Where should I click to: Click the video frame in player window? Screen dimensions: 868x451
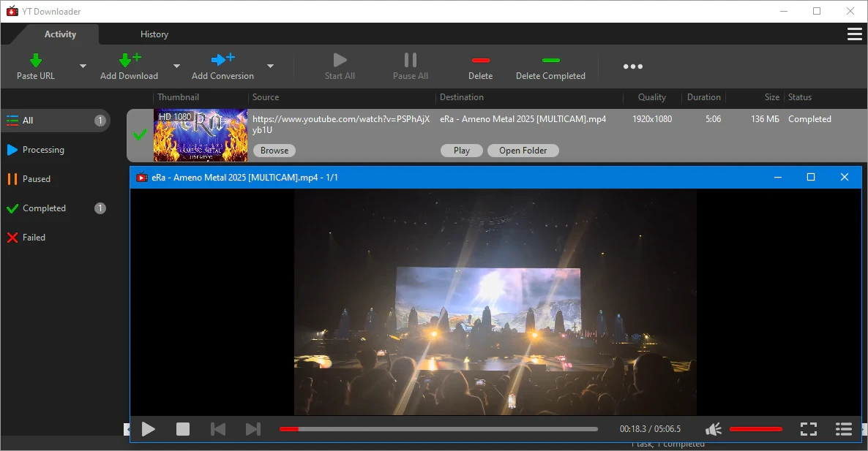pos(495,303)
